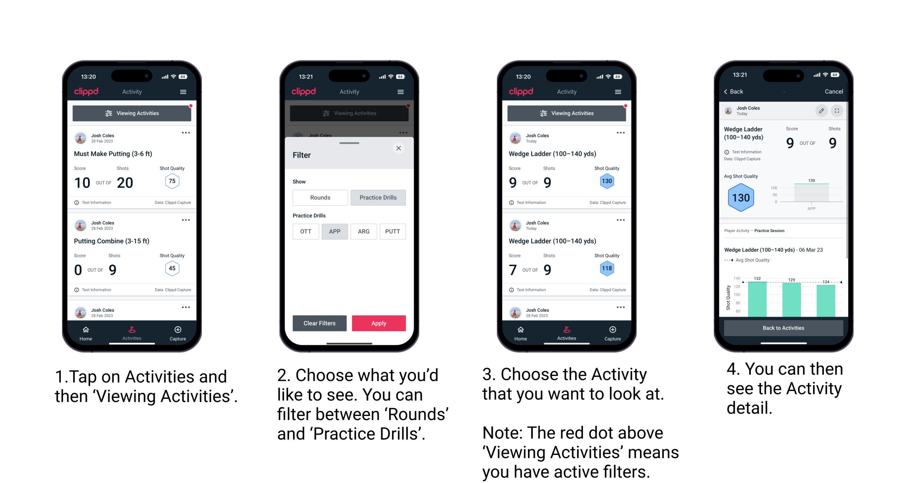Image resolution: width=899 pixels, height=483 pixels.
Task: Tap the Activities icon in bottom navigation
Action: tap(132, 333)
